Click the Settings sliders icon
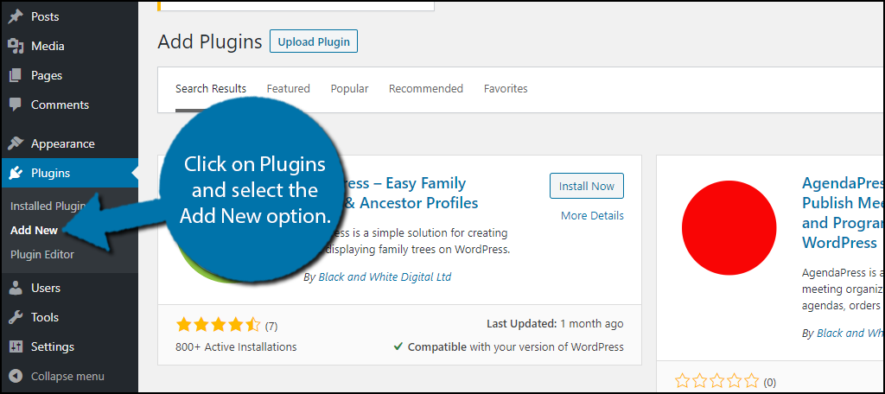 click(x=16, y=346)
